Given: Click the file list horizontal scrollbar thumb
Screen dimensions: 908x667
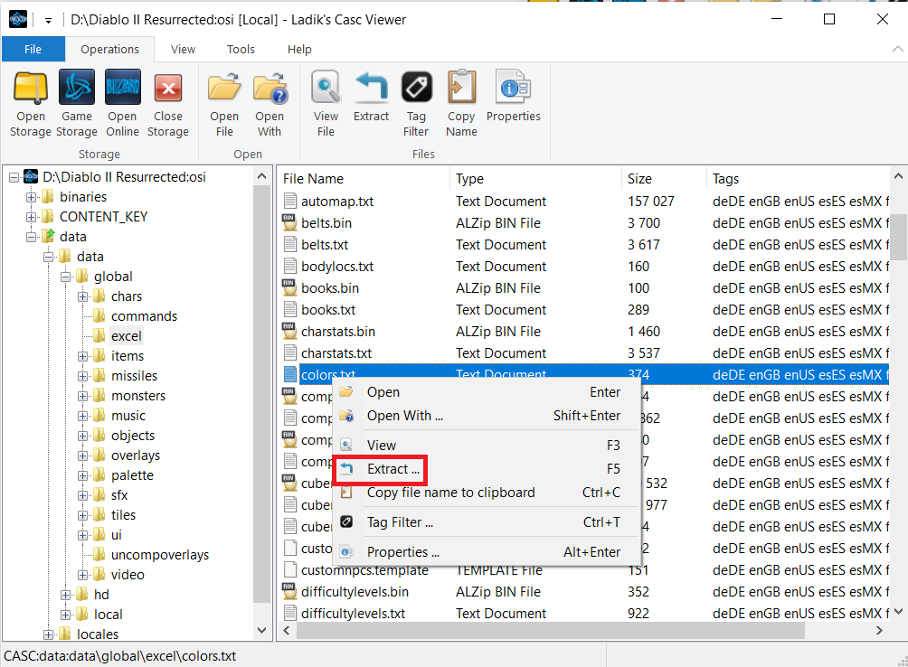Looking at the screenshot, I should click(551, 631).
